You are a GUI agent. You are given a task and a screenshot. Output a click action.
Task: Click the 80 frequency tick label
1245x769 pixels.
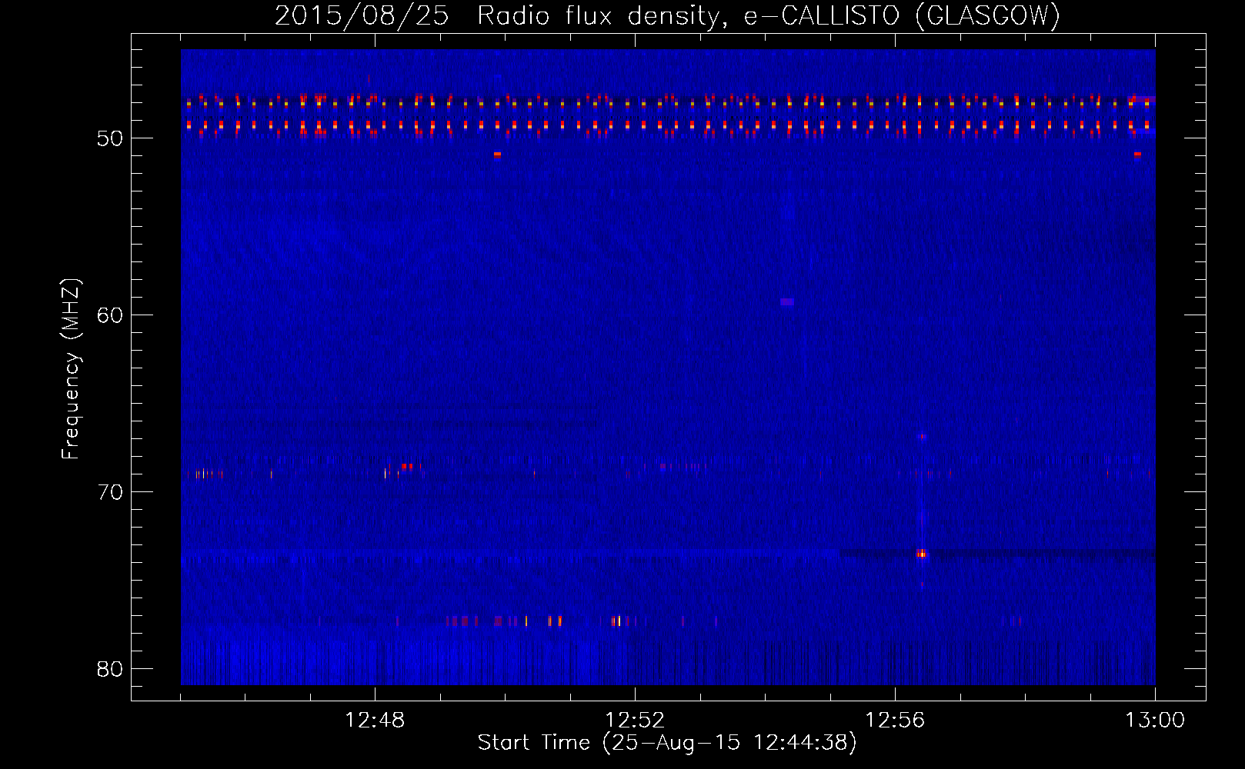[x=110, y=669]
